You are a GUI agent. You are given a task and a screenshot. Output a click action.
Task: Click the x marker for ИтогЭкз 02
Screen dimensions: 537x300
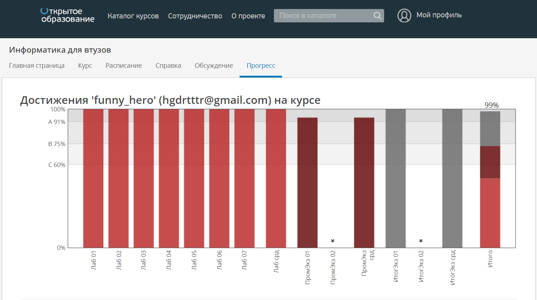pyautogui.click(x=421, y=241)
